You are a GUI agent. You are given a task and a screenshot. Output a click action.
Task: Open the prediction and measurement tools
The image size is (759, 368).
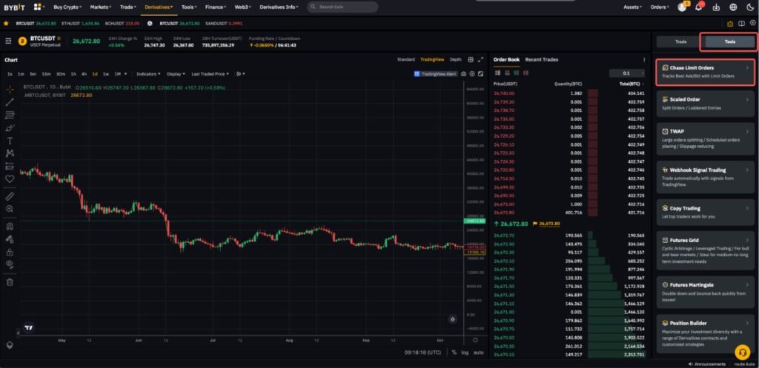(x=10, y=167)
